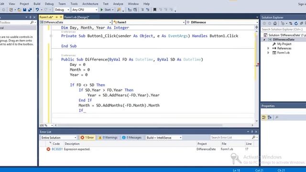Click the Start debugging button
Image resolution: width=306 pixels, height=172 pixels.
106,10
